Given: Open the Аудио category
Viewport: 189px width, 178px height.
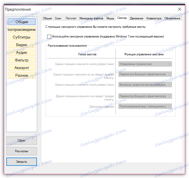Looking at the screenshot, I should 22,52.
